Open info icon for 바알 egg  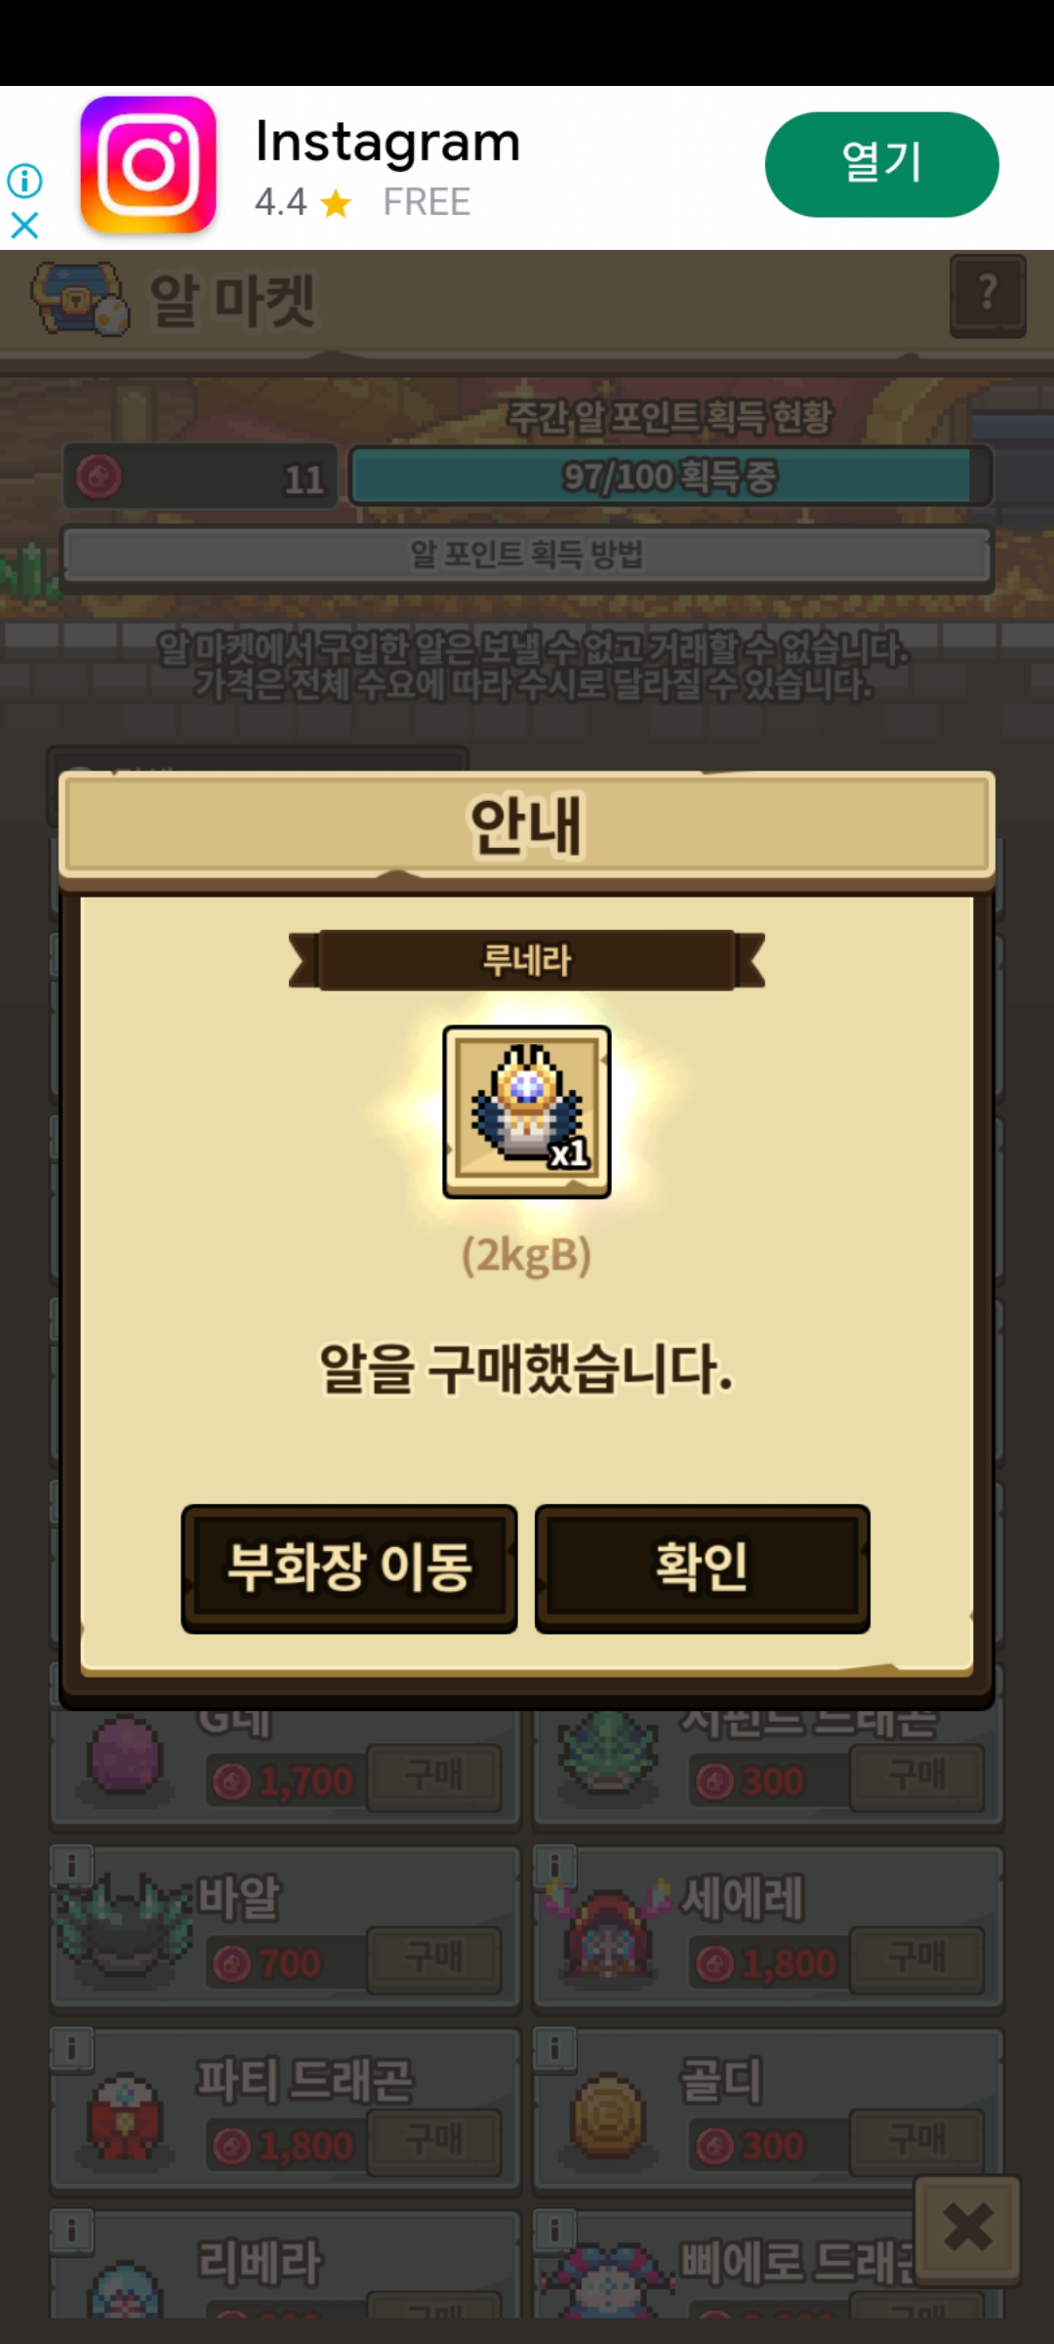point(71,1866)
